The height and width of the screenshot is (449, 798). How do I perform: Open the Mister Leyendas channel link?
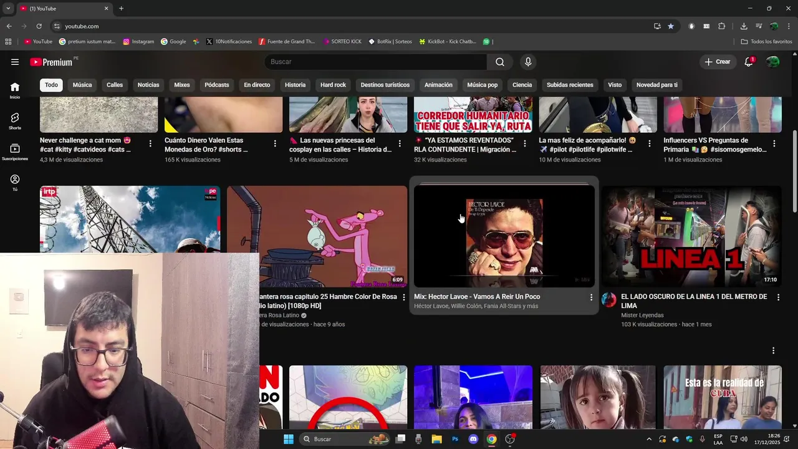(642, 316)
